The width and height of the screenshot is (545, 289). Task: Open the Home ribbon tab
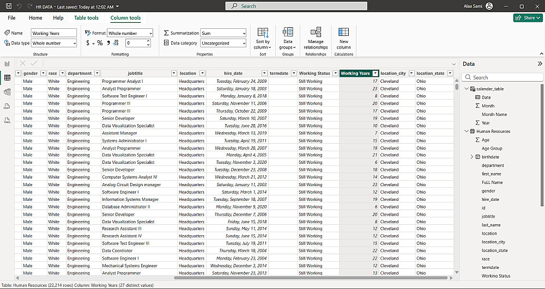(x=35, y=18)
